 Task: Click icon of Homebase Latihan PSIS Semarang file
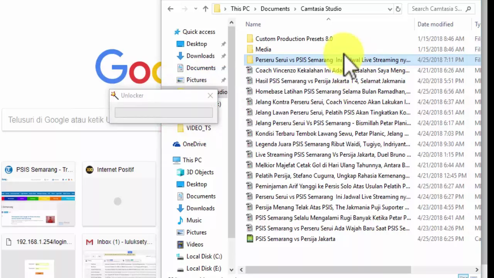tap(250, 92)
